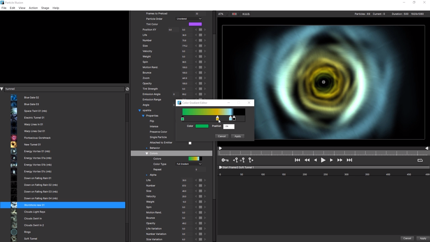
Task: Jump to the first frame with rewind icon
Action: coord(297,160)
